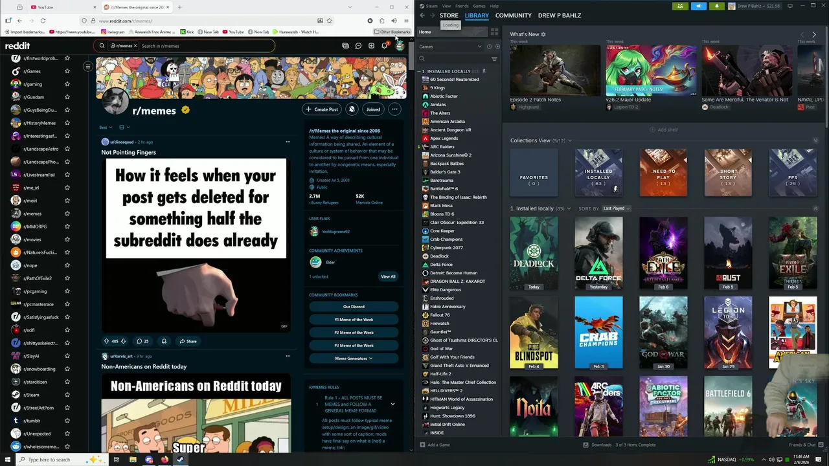Image resolution: width=829 pixels, height=466 pixels.
Task: Customize What's New settings gear
Action: tap(543, 34)
